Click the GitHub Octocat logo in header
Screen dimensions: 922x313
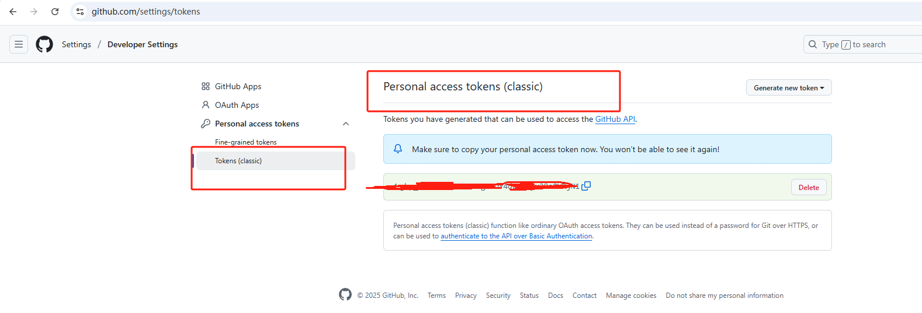click(44, 44)
